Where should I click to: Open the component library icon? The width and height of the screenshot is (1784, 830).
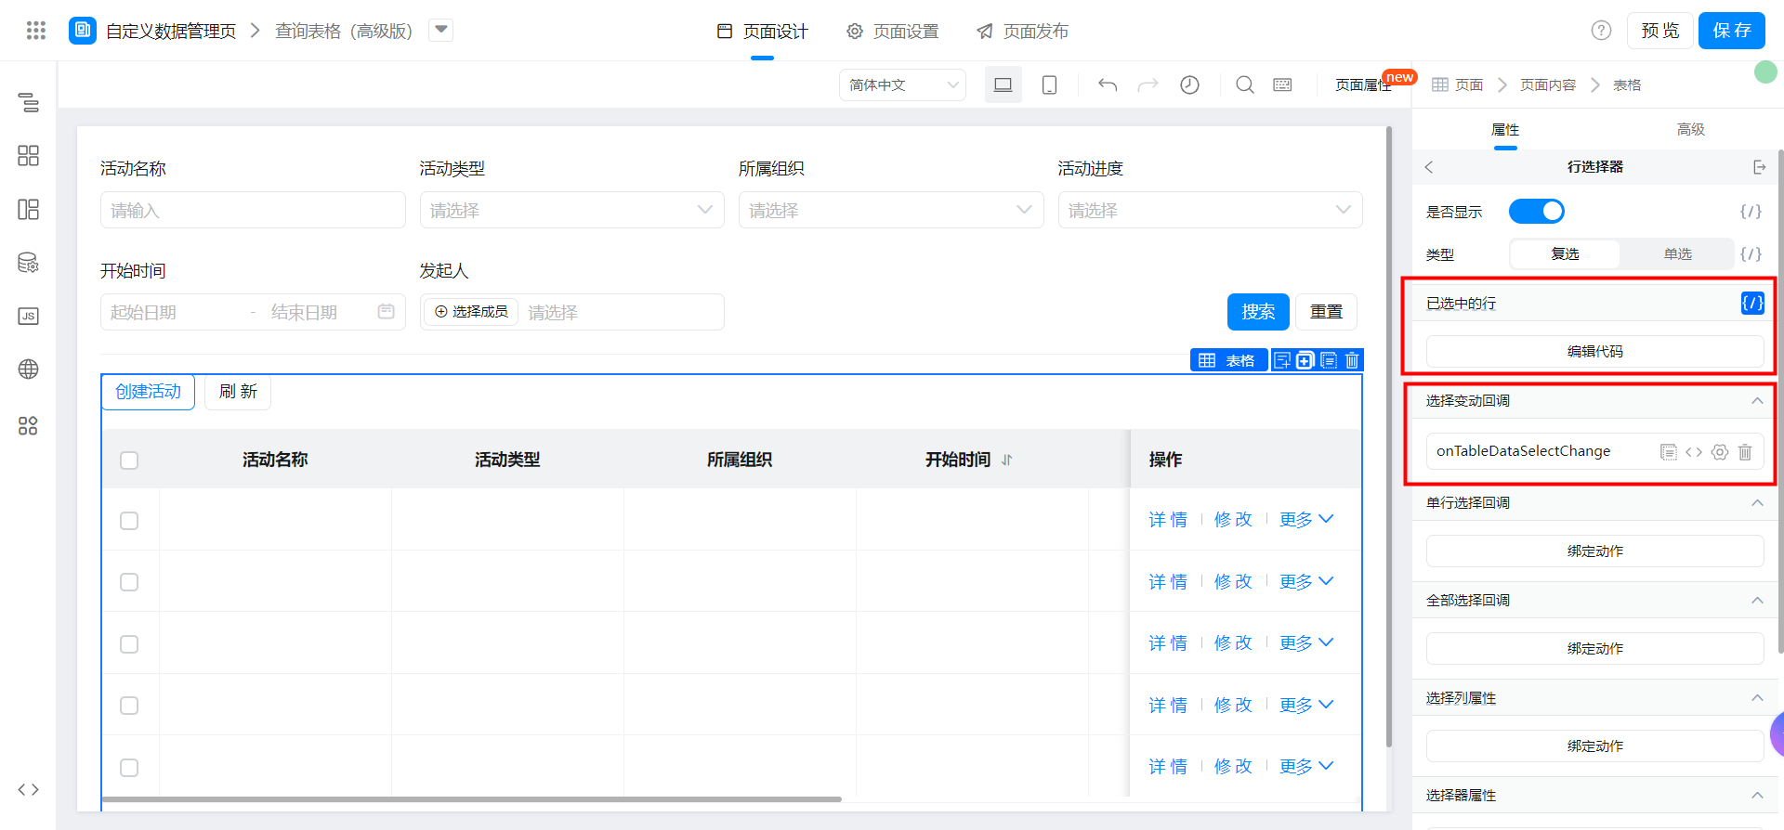[29, 155]
